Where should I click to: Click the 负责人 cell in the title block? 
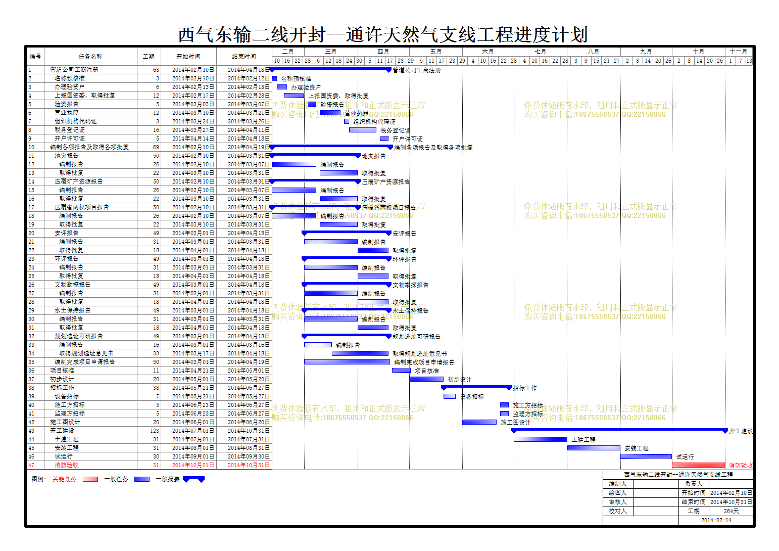[694, 484]
